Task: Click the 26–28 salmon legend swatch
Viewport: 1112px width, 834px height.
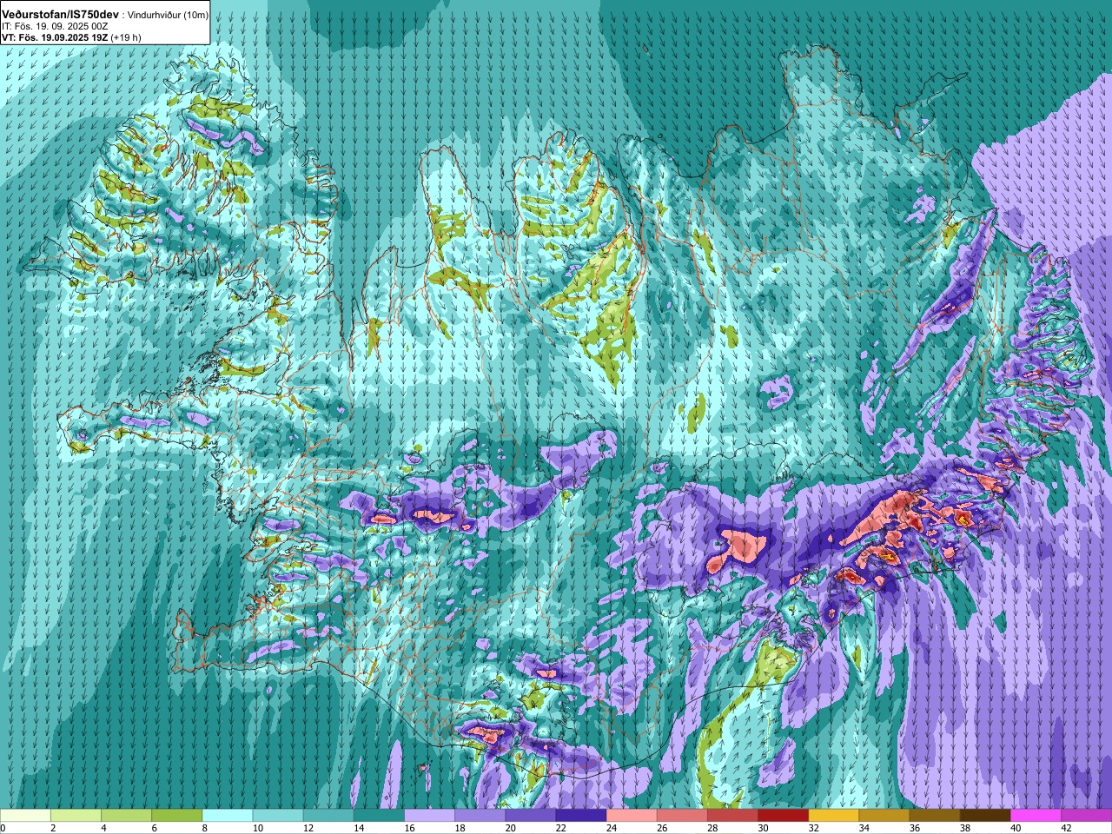Action: click(x=682, y=816)
